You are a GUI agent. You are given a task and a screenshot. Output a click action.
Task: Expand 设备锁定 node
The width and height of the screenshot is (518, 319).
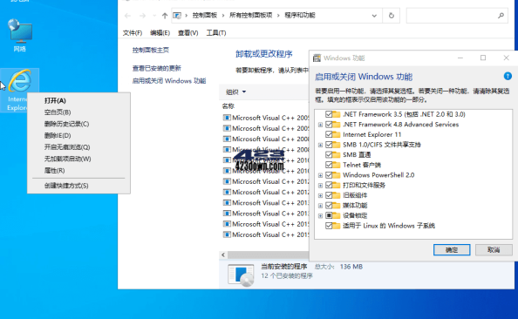click(x=320, y=216)
